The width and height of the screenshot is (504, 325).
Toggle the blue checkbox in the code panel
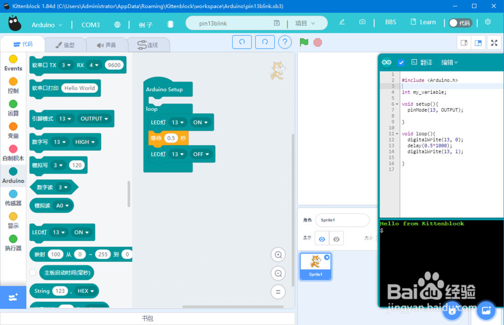pos(401,62)
